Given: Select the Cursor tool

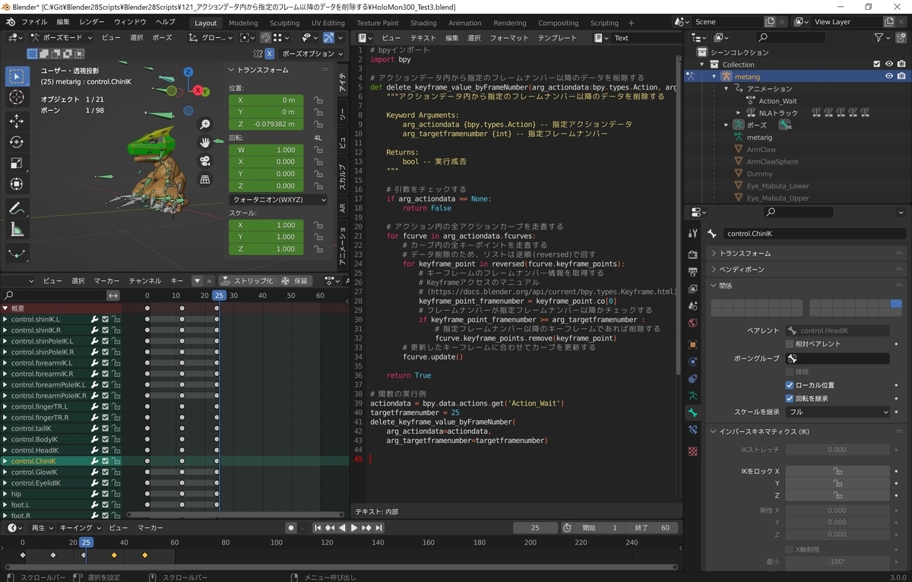Looking at the screenshot, I should tap(17, 97).
